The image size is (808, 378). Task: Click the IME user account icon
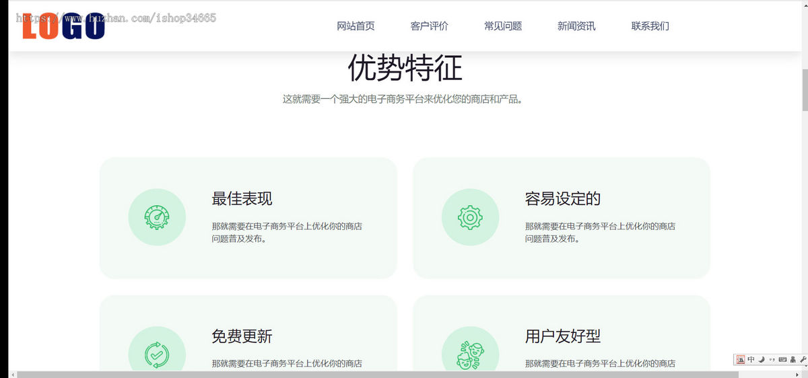(793, 360)
